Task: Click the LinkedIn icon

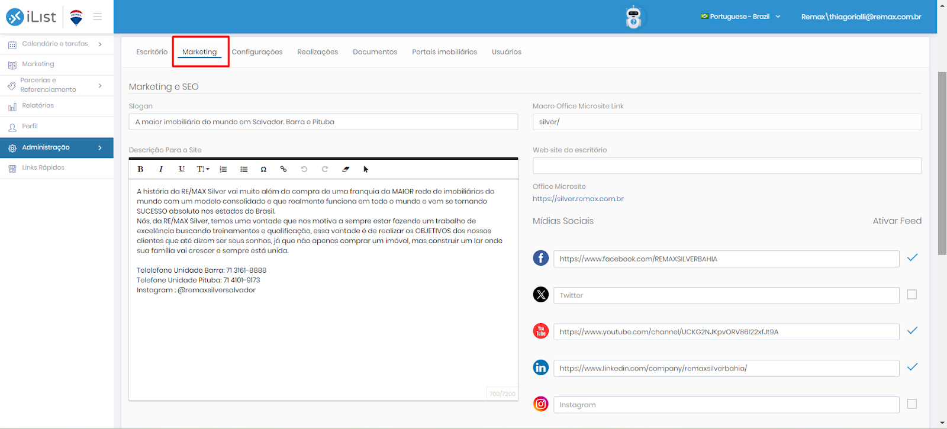Action: point(541,367)
